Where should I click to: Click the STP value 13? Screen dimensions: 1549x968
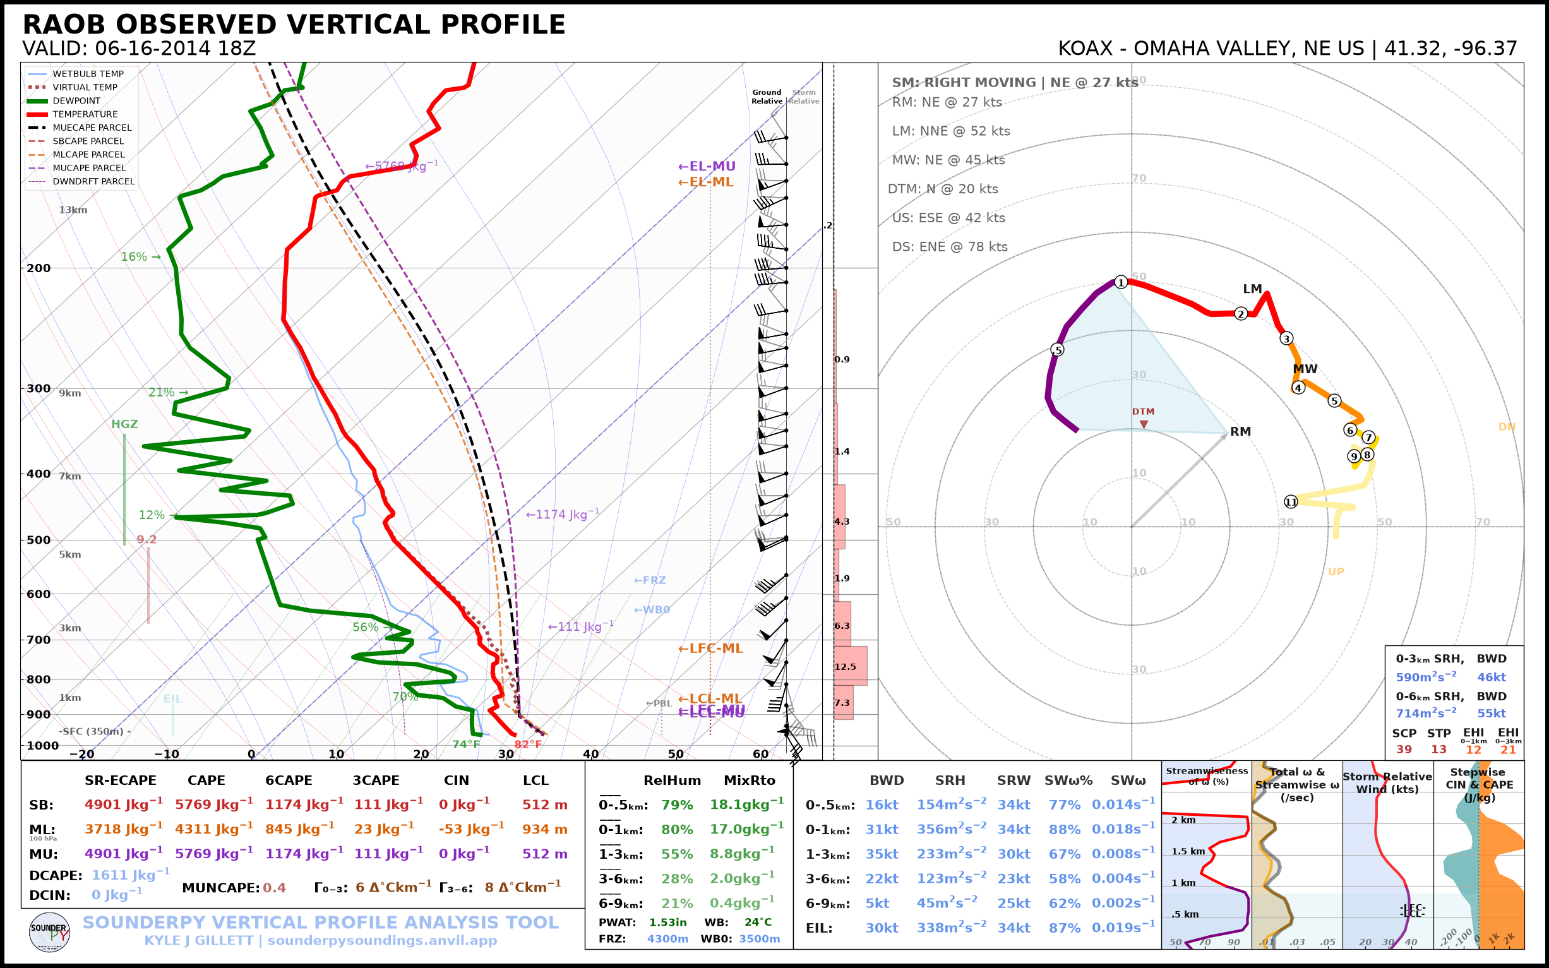(x=1439, y=749)
